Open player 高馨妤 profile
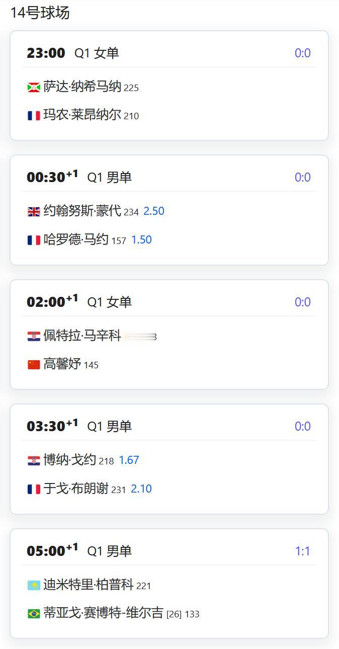 (62, 364)
